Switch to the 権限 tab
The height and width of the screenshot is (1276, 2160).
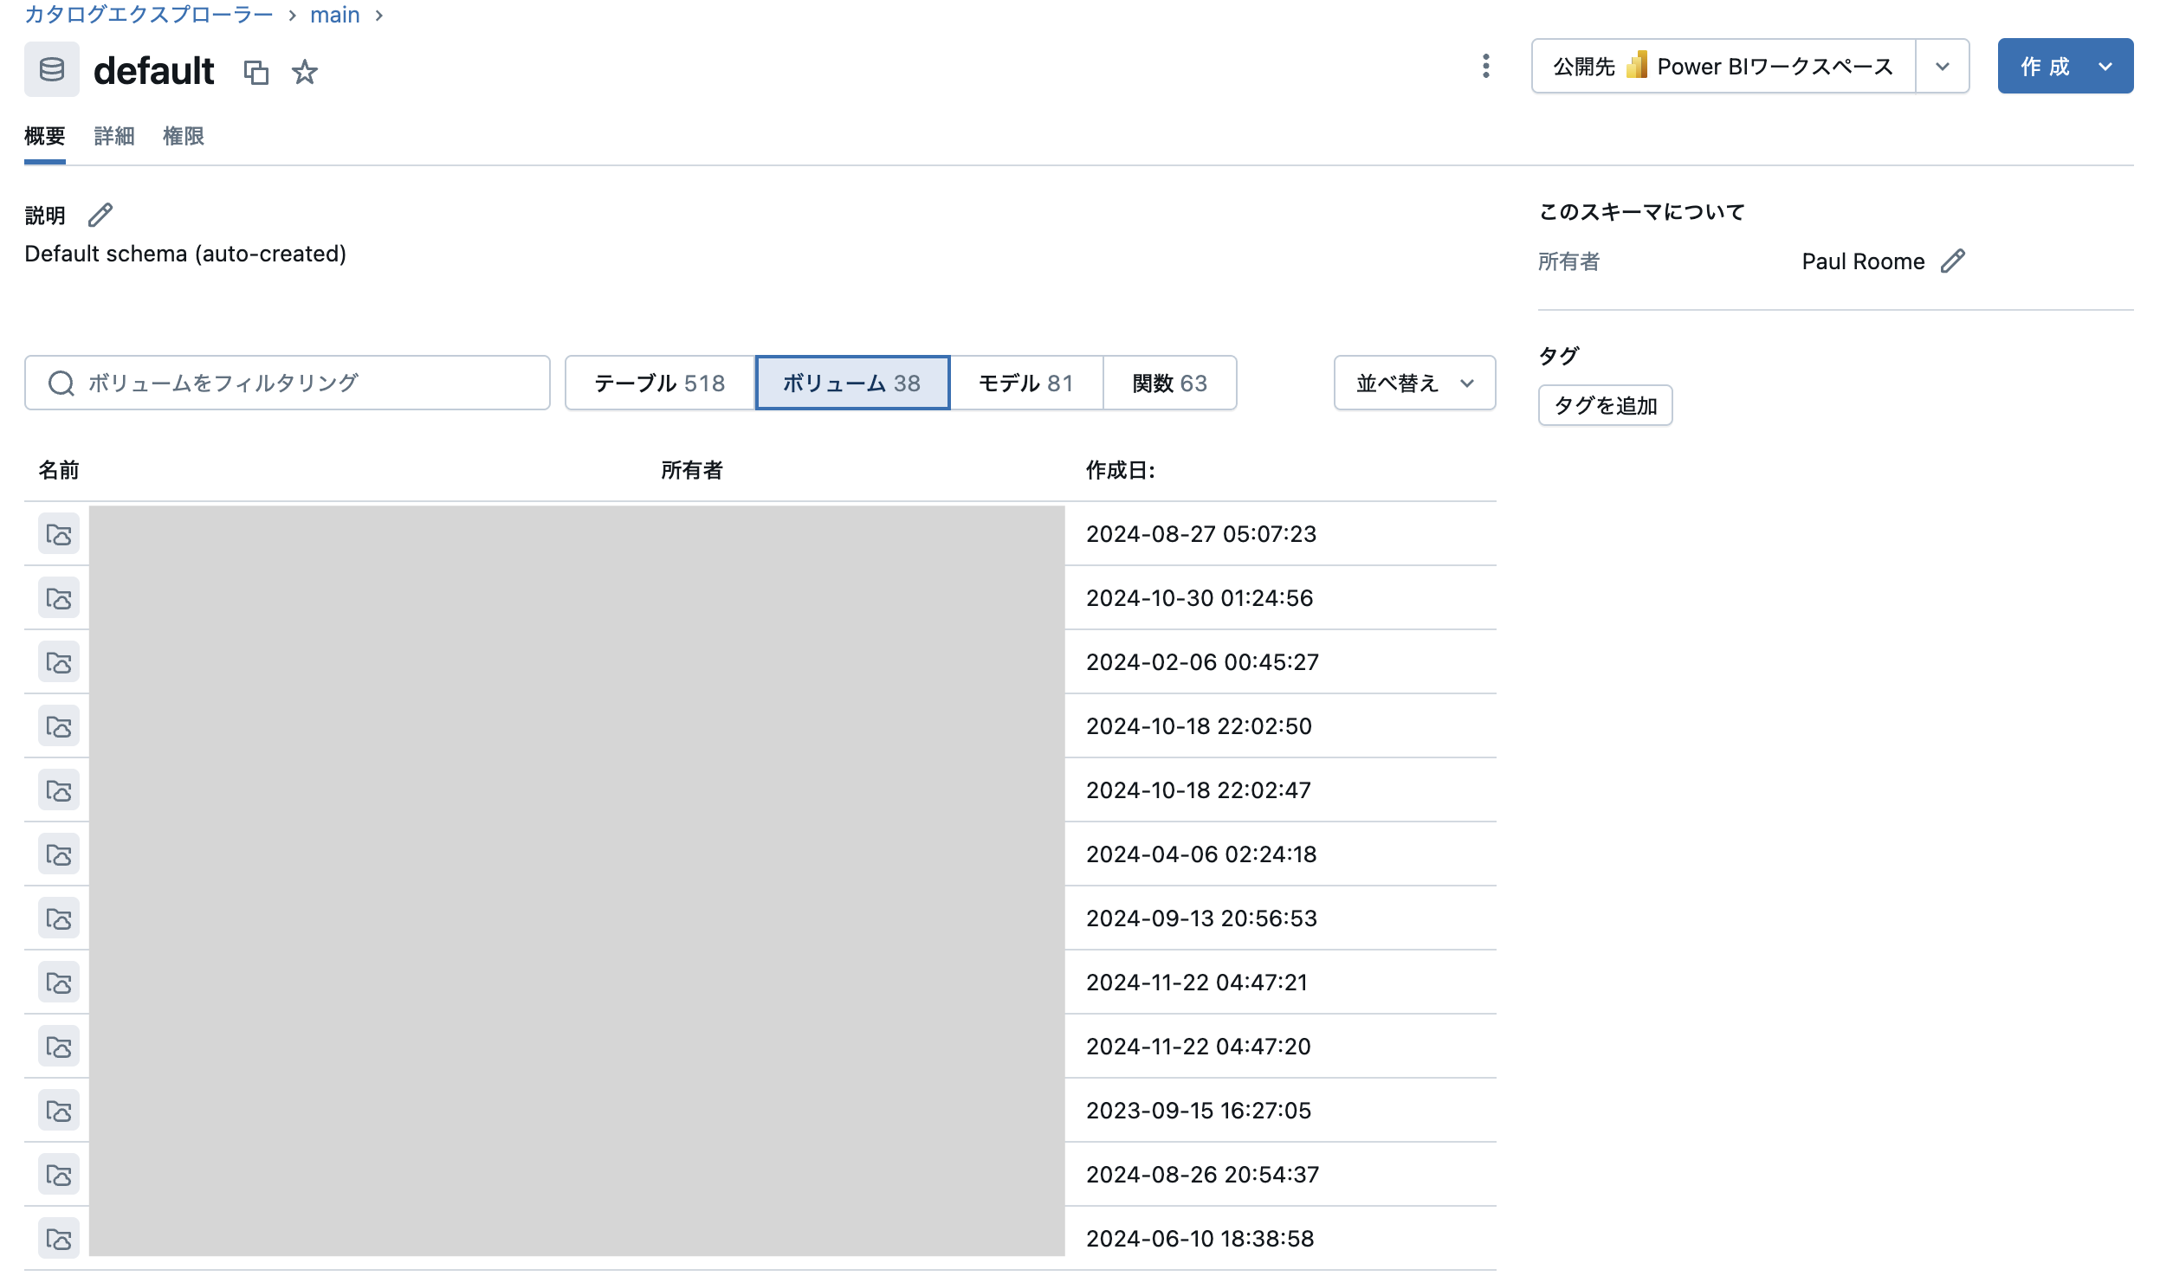(183, 136)
